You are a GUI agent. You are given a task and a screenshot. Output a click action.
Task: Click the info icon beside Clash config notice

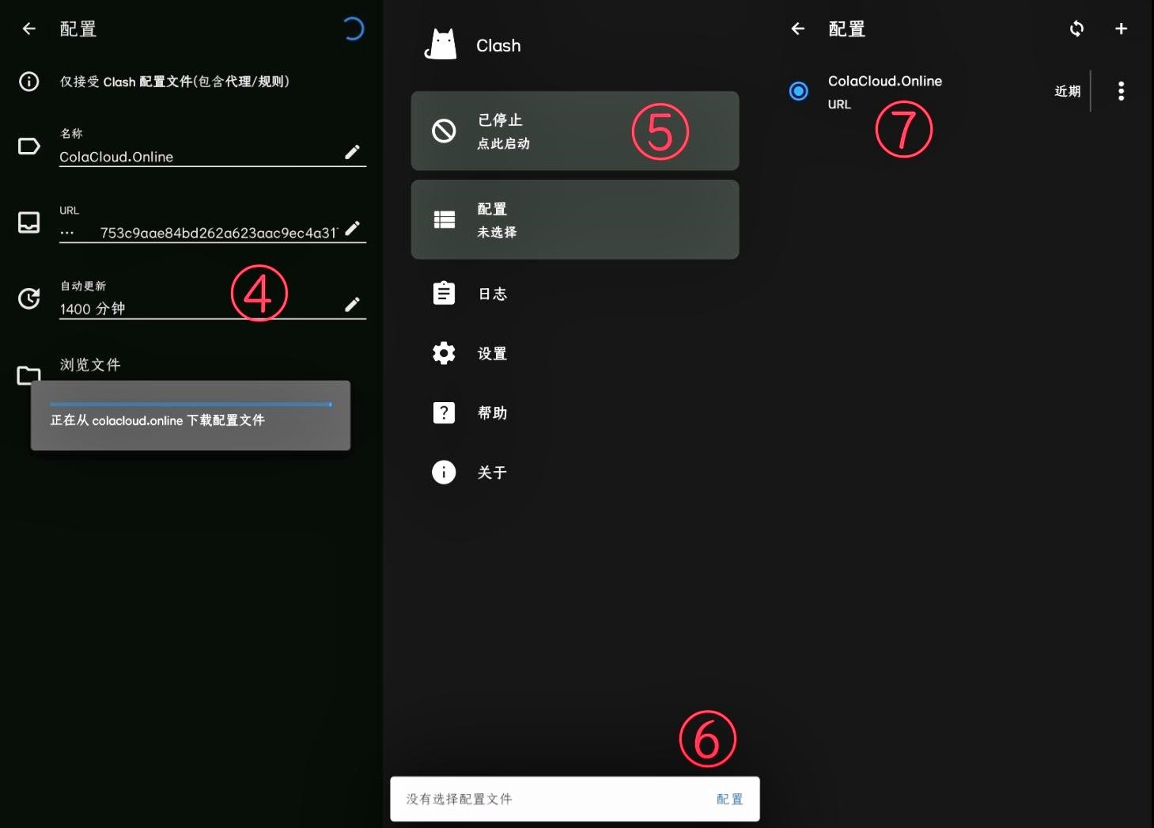click(29, 82)
